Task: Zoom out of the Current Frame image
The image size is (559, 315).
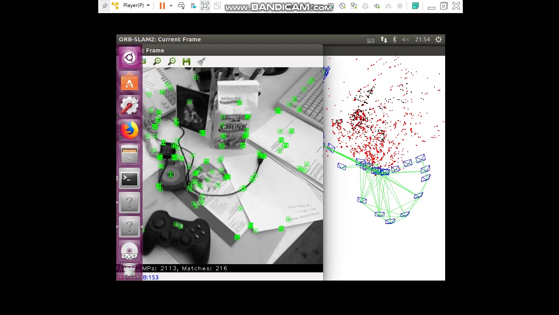Action: point(172,62)
